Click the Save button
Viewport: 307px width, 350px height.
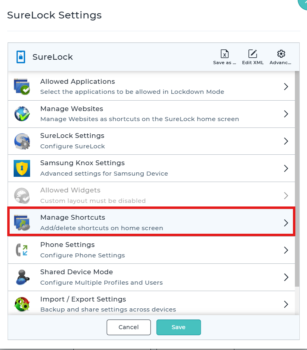pyautogui.click(x=179, y=327)
